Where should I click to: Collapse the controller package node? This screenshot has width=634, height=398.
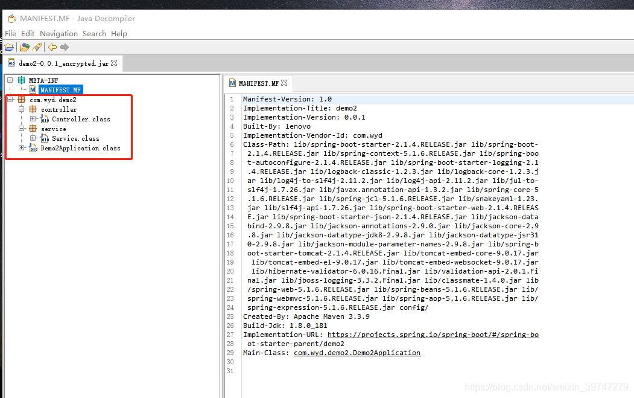22,109
